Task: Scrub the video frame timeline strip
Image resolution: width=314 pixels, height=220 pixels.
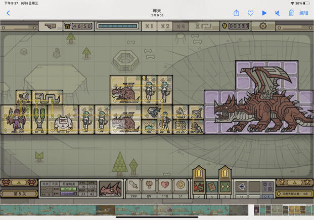Action: [x=124, y=210]
